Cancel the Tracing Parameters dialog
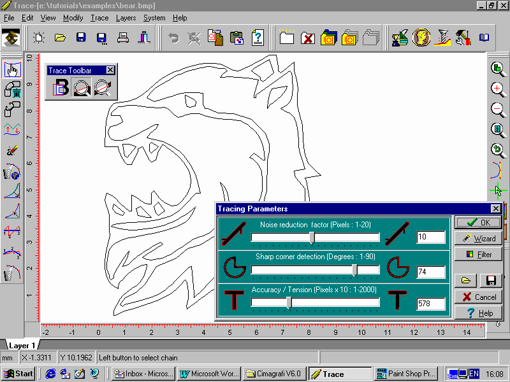The image size is (510, 382). [478, 297]
